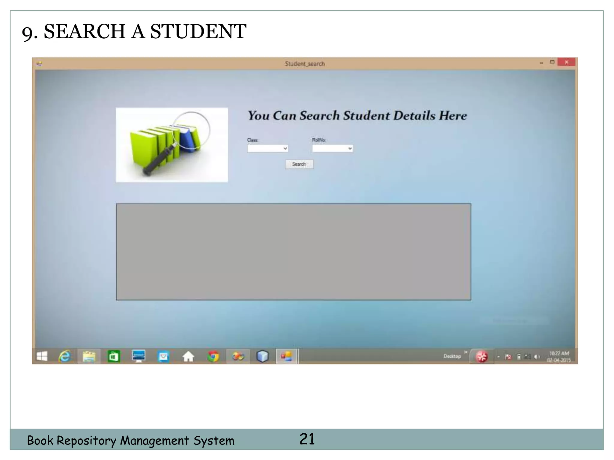Click the Class label
Image resolution: width=614 pixels, height=460 pixels.
pyautogui.click(x=252, y=140)
